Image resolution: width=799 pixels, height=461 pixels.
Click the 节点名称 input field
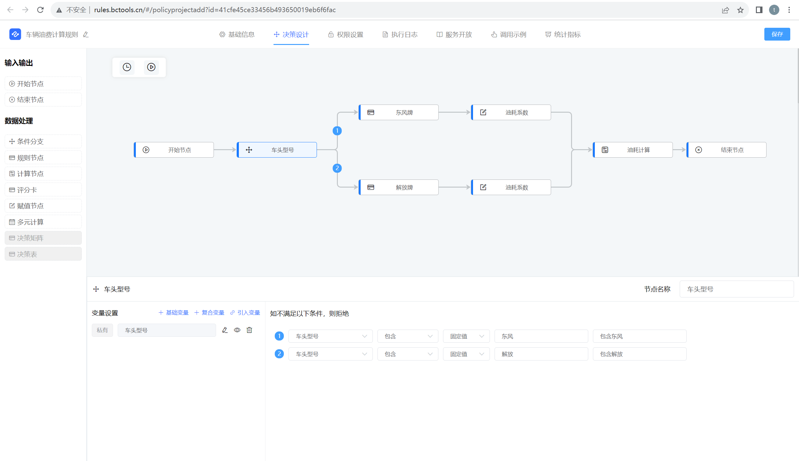(736, 289)
